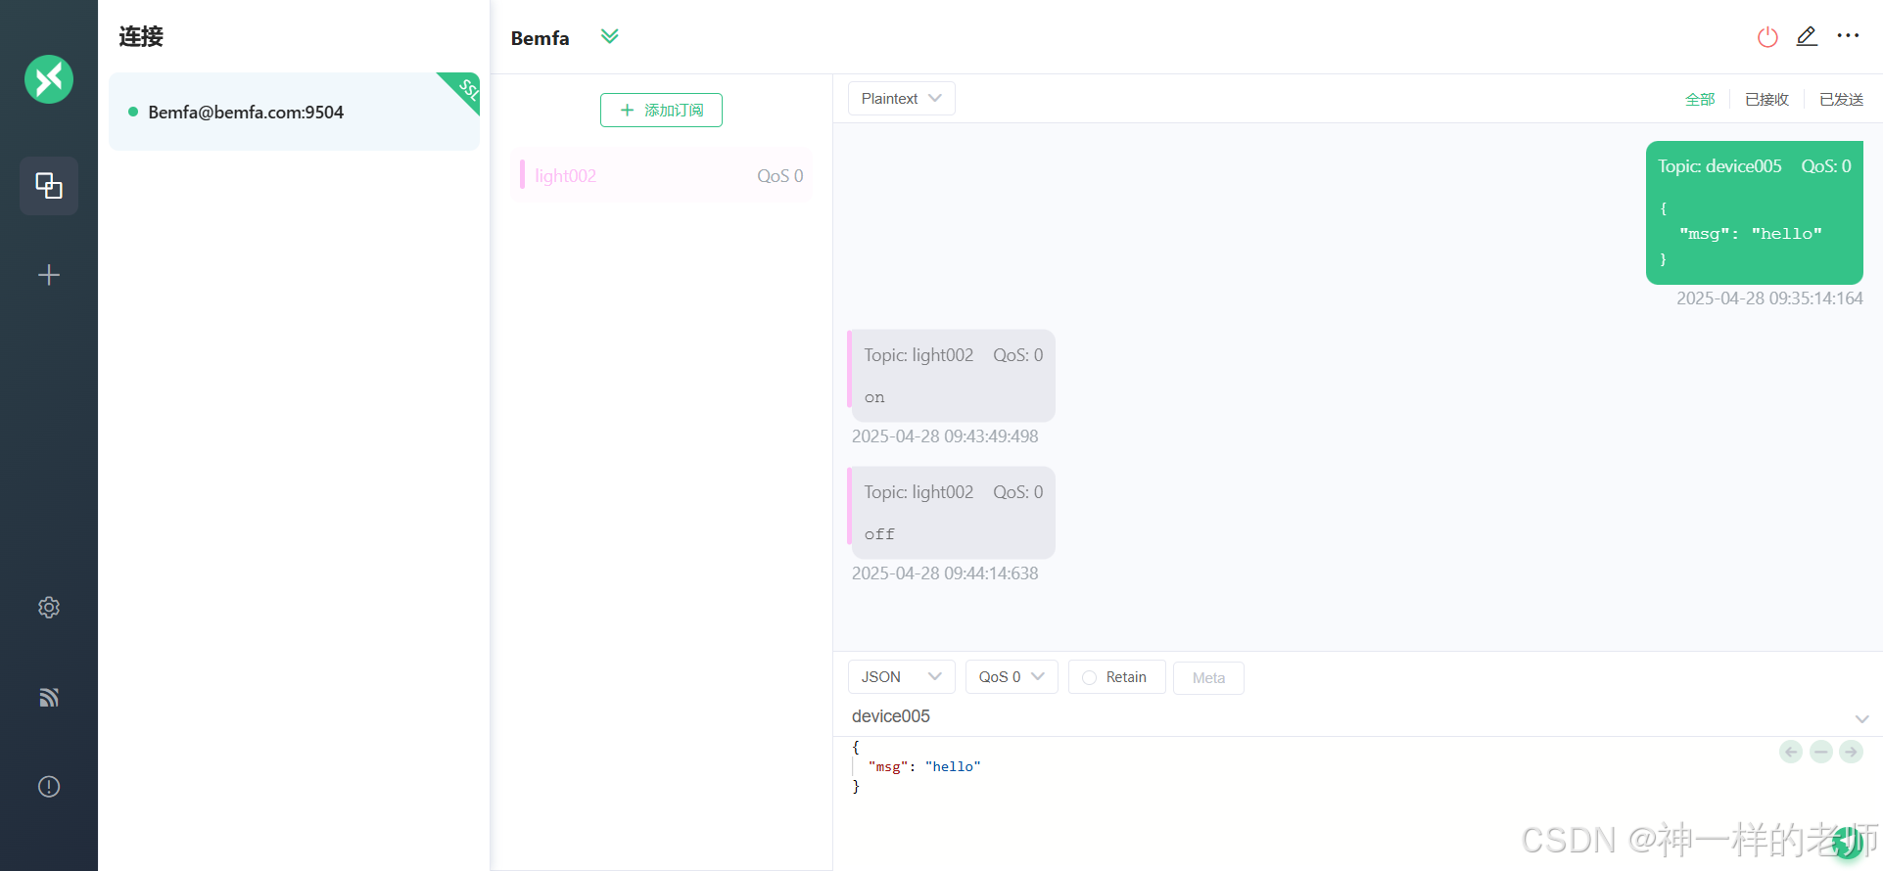Image resolution: width=1883 pixels, height=871 pixels.
Task: Edit connection with the pencil icon
Action: tap(1807, 36)
